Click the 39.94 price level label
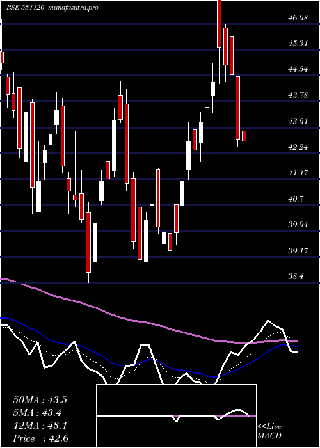Screen dimensions: 320x448 (x=298, y=224)
